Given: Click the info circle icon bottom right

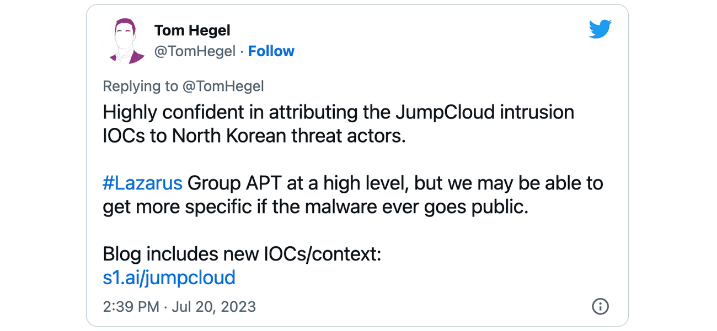Looking at the screenshot, I should click(600, 307).
